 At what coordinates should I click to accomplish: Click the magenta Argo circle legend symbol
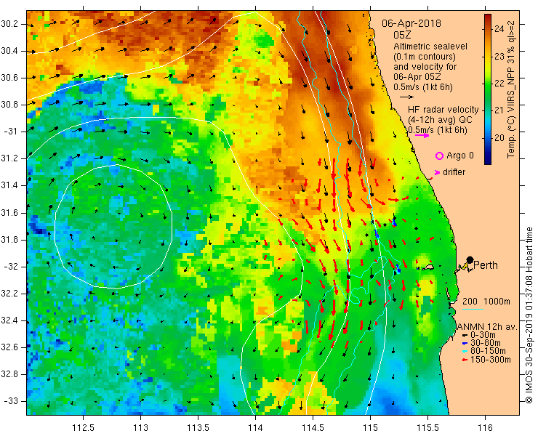click(439, 156)
